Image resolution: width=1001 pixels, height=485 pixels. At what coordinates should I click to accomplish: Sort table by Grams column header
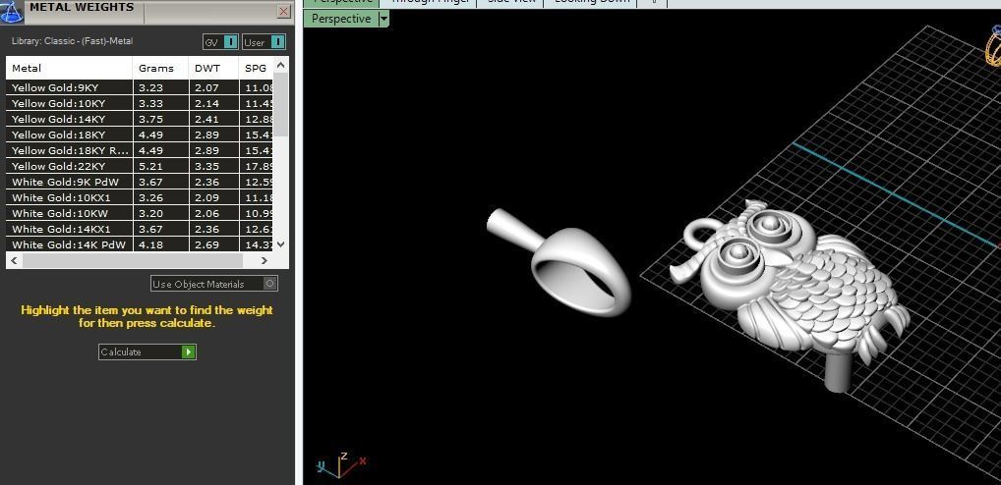(x=160, y=68)
